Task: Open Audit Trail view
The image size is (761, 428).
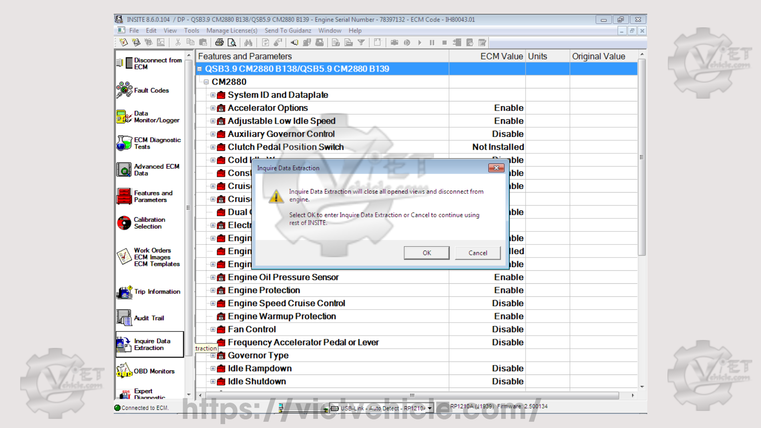Action: tap(148, 318)
